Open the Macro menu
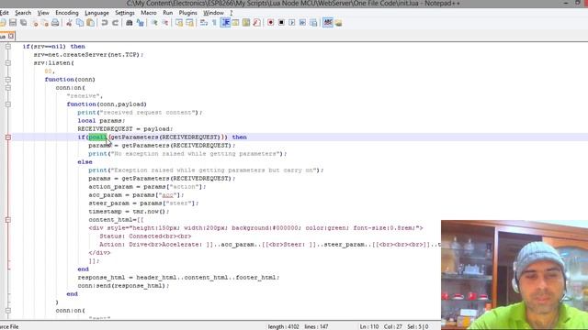Screen dimensions: 588x330 coord(149,13)
